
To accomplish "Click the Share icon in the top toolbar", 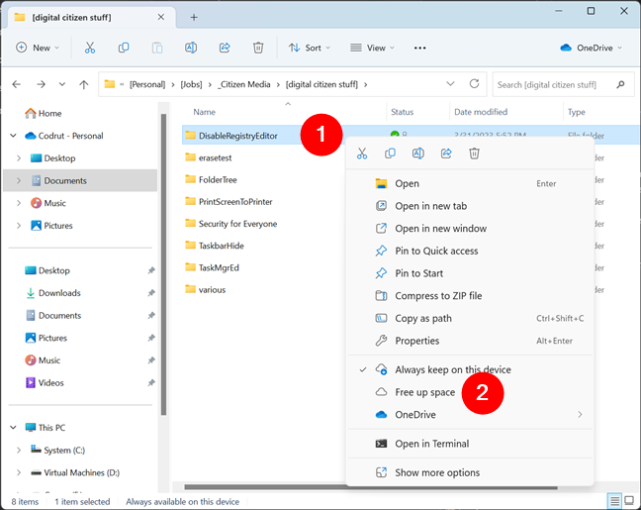I will (224, 48).
